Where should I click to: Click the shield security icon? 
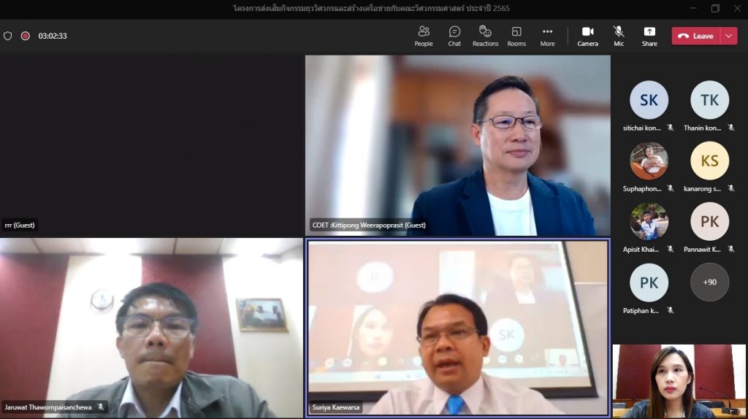point(8,36)
